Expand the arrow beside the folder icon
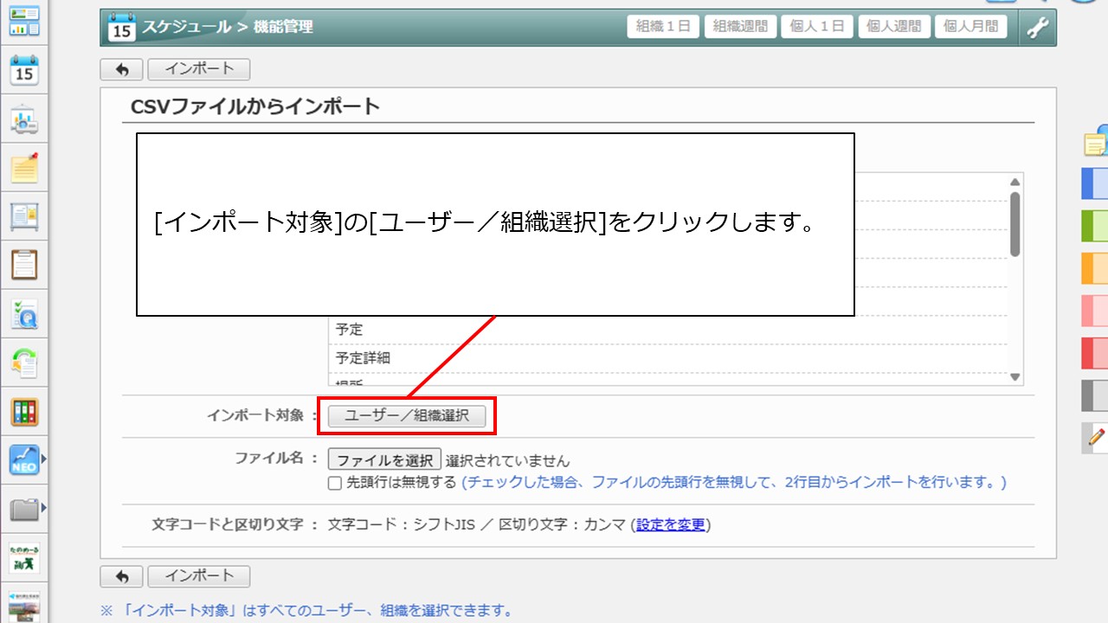The width and height of the screenshot is (1108, 623). tap(43, 508)
